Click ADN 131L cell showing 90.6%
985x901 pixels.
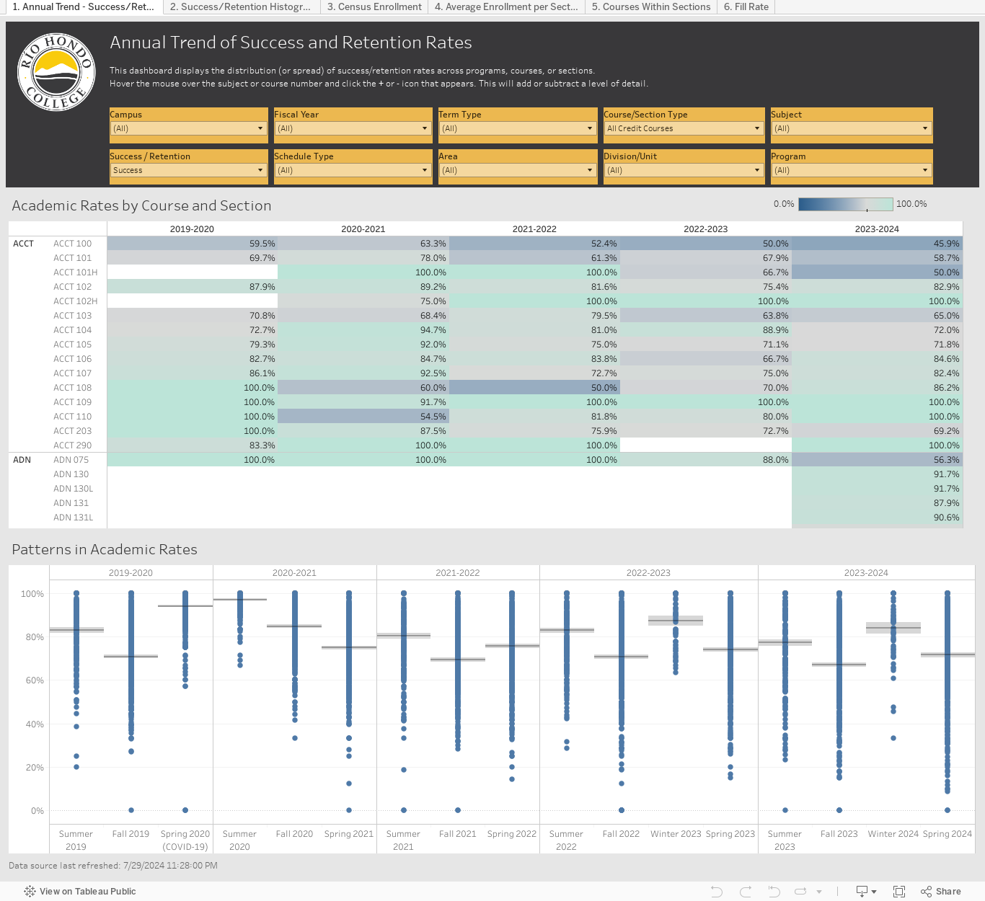pyautogui.click(x=877, y=518)
